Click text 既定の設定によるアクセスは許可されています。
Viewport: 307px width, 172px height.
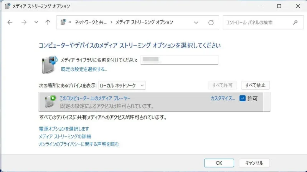(x=107, y=106)
